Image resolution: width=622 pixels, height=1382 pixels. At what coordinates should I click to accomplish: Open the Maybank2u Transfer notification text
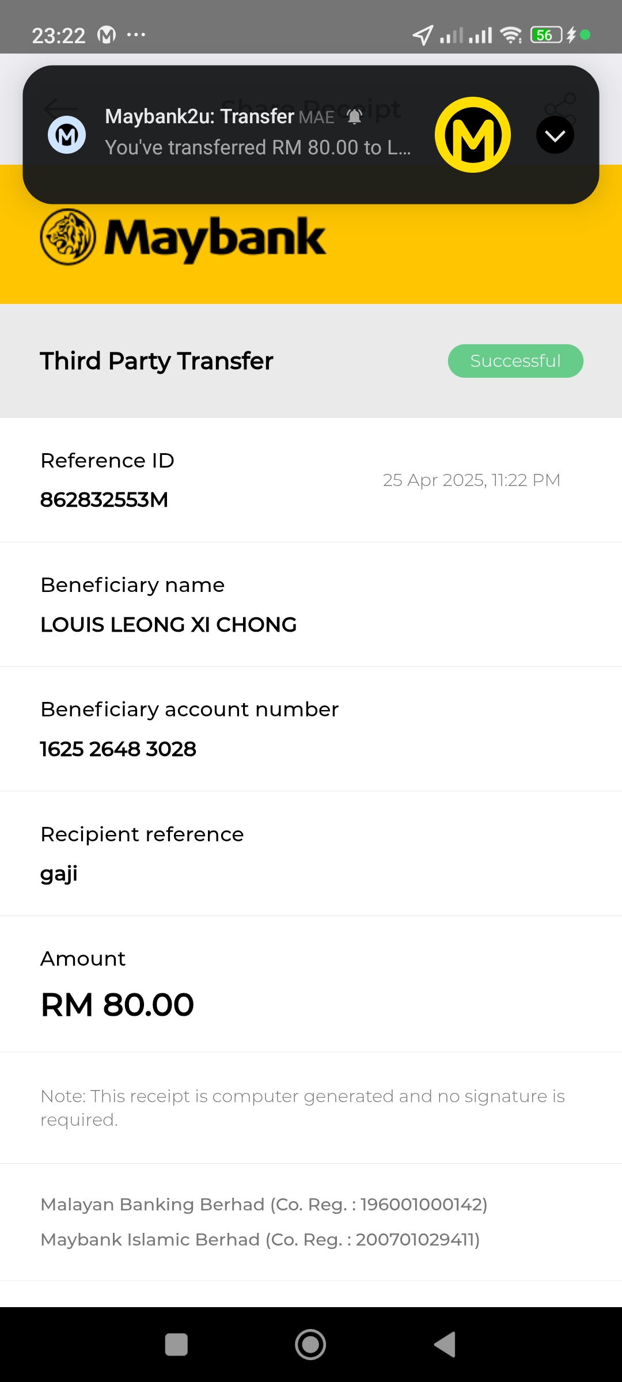257,132
